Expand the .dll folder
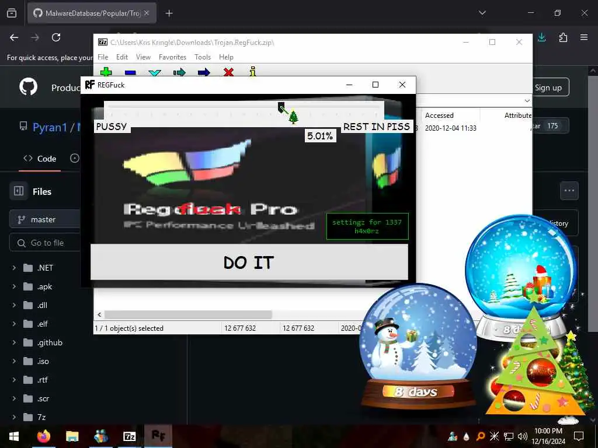 point(14,305)
